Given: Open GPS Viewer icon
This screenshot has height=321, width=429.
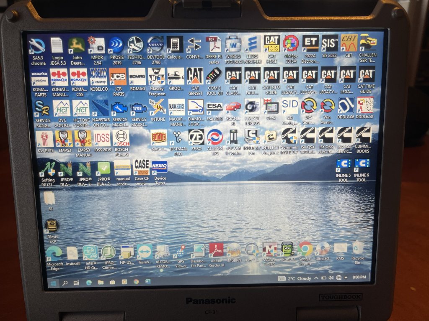Looking at the screenshot, I should 181,252.
